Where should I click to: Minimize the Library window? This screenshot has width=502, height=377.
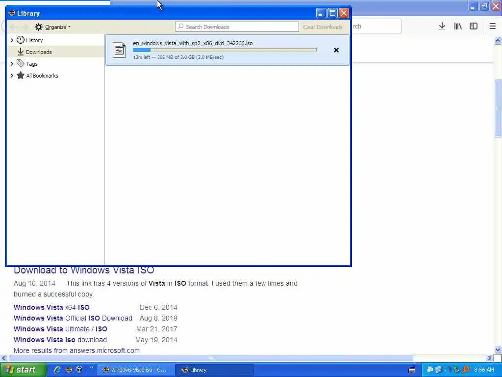click(321, 13)
